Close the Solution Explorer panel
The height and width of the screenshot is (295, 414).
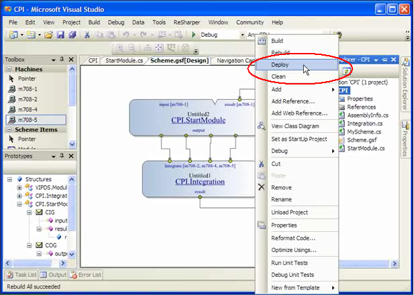pyautogui.click(x=393, y=60)
